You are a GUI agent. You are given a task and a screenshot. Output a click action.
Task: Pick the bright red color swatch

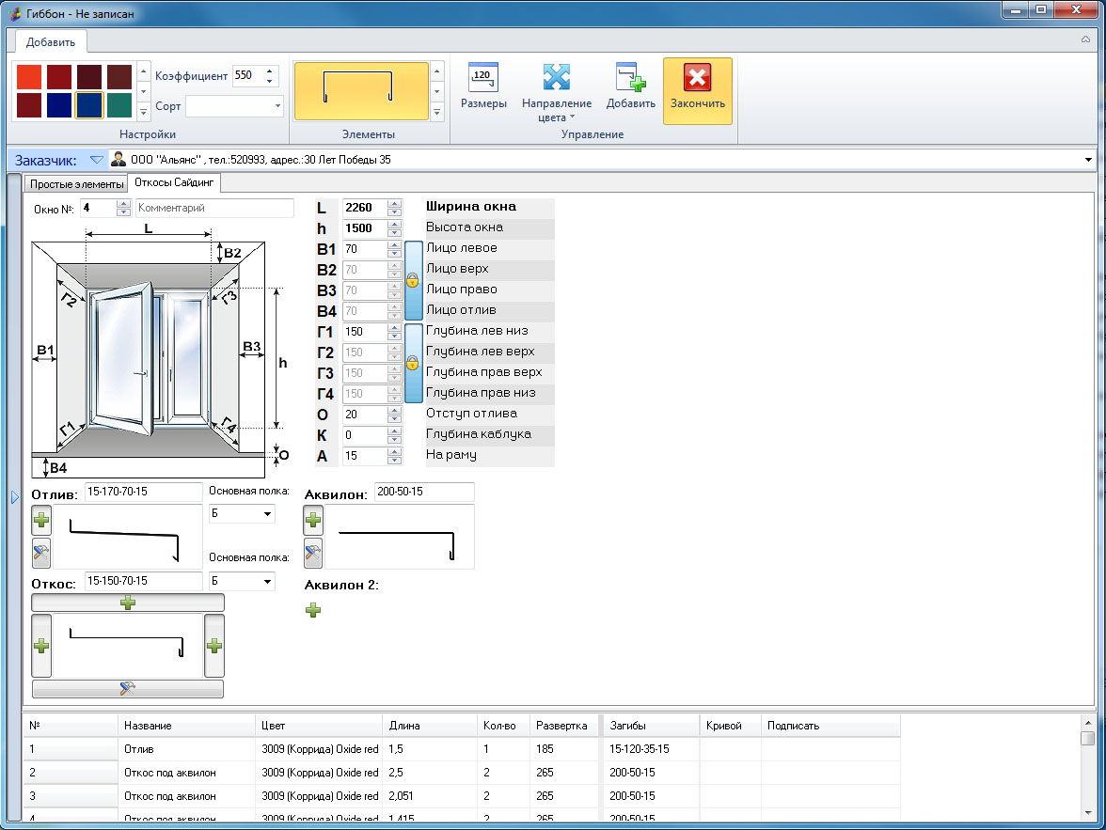pos(29,77)
